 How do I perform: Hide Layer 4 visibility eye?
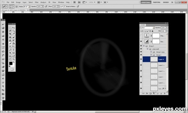click(x=141, y=59)
